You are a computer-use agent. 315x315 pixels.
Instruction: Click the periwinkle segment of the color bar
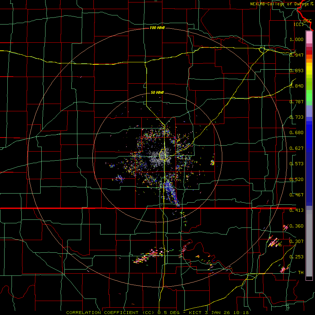[309, 111]
